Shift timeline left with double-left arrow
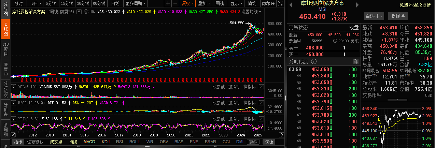This screenshot has height=148, width=435. tap(13, 135)
